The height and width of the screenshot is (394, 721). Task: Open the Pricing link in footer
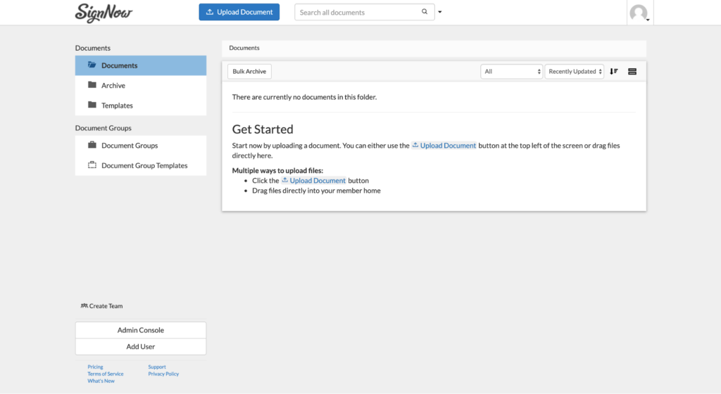(95, 367)
